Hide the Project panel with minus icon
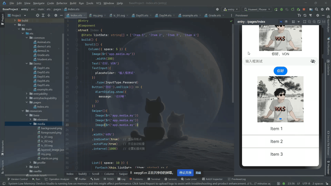Screen dimensions: 331x186 (61, 15)
